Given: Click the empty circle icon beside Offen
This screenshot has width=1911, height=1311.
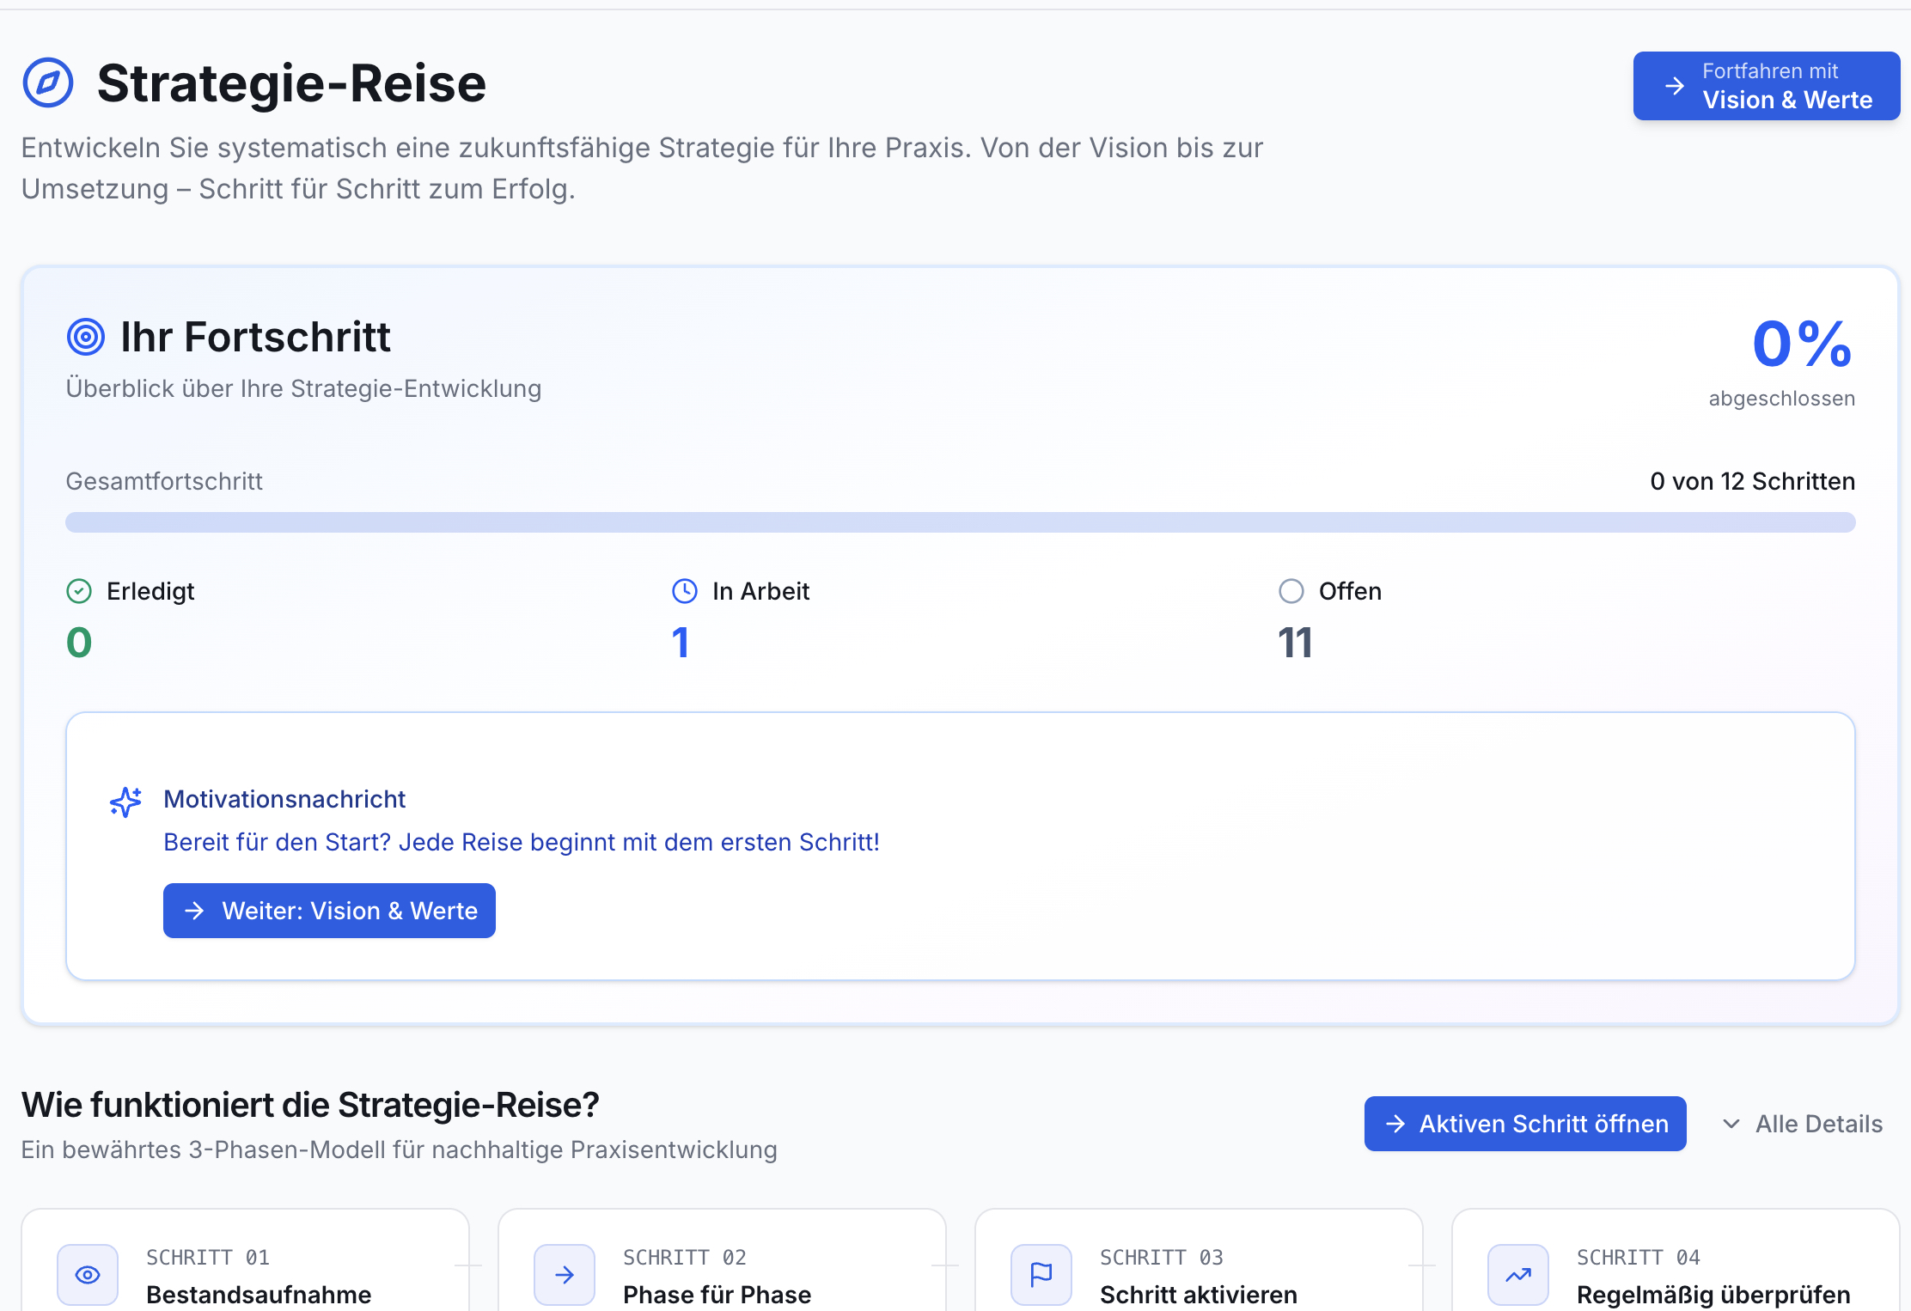Looking at the screenshot, I should [1291, 591].
